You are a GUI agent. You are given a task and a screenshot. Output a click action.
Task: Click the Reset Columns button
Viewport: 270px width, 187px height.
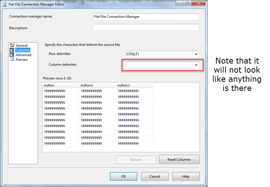[179, 160]
